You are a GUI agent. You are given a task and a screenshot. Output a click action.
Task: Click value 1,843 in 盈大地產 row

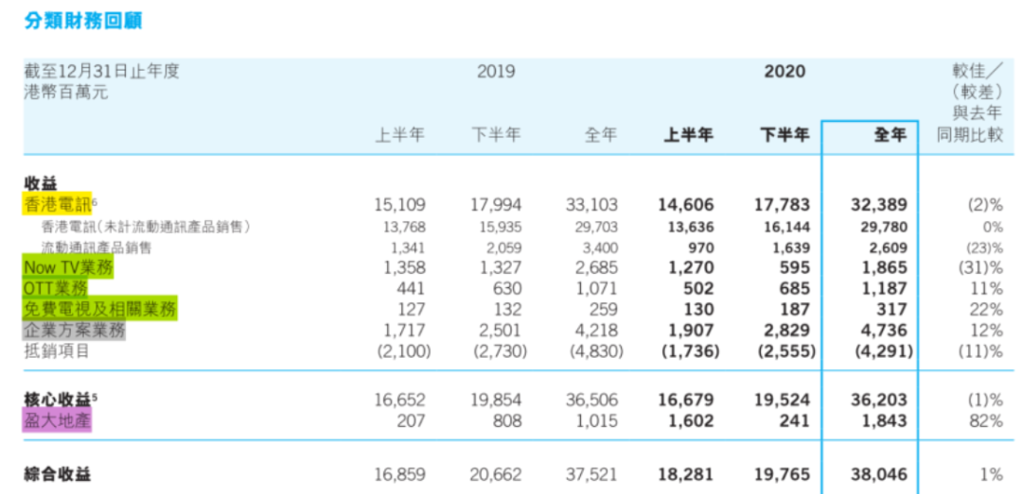click(885, 421)
